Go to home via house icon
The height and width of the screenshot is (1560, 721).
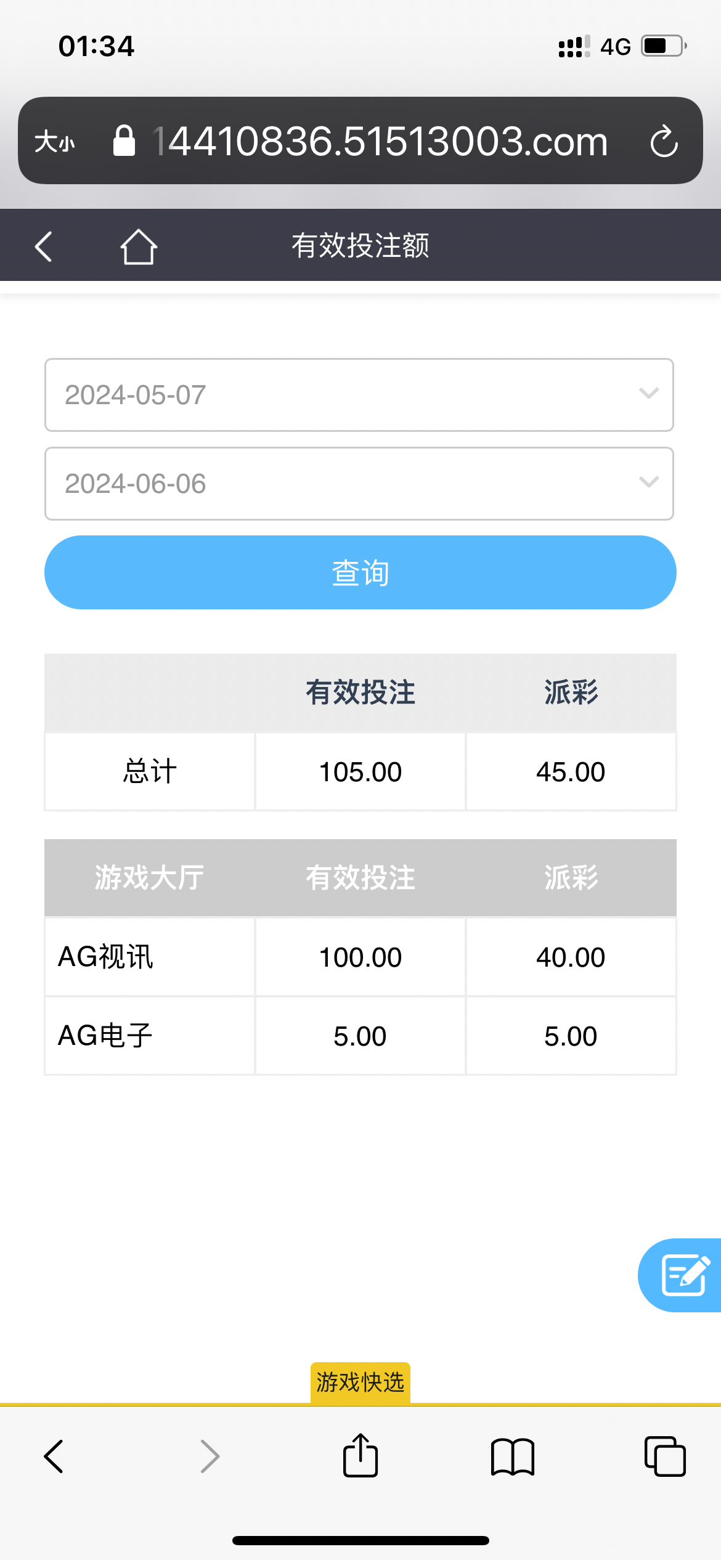pyautogui.click(x=139, y=246)
